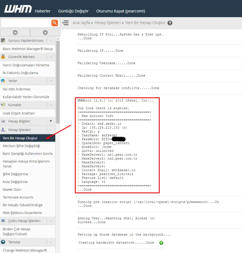Image resolution: width=242 pixels, height=253 pixels.
Task: Select Yeni Bir Hesap Oluştur sidebar item
Action: [28, 138]
